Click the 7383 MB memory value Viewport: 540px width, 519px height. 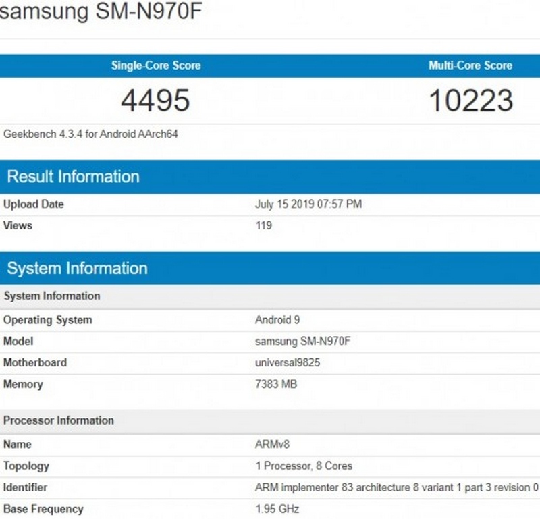(276, 384)
